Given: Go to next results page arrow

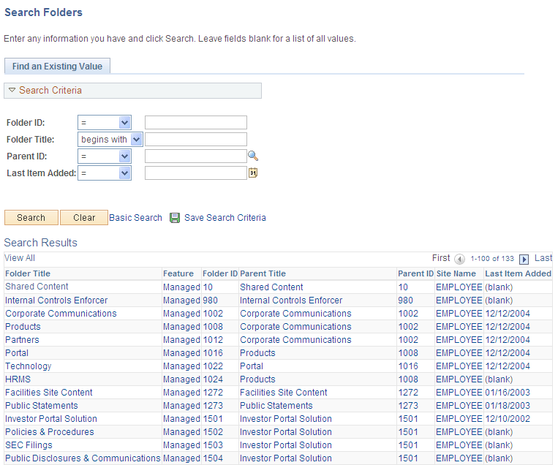Looking at the screenshot, I should click(x=524, y=259).
